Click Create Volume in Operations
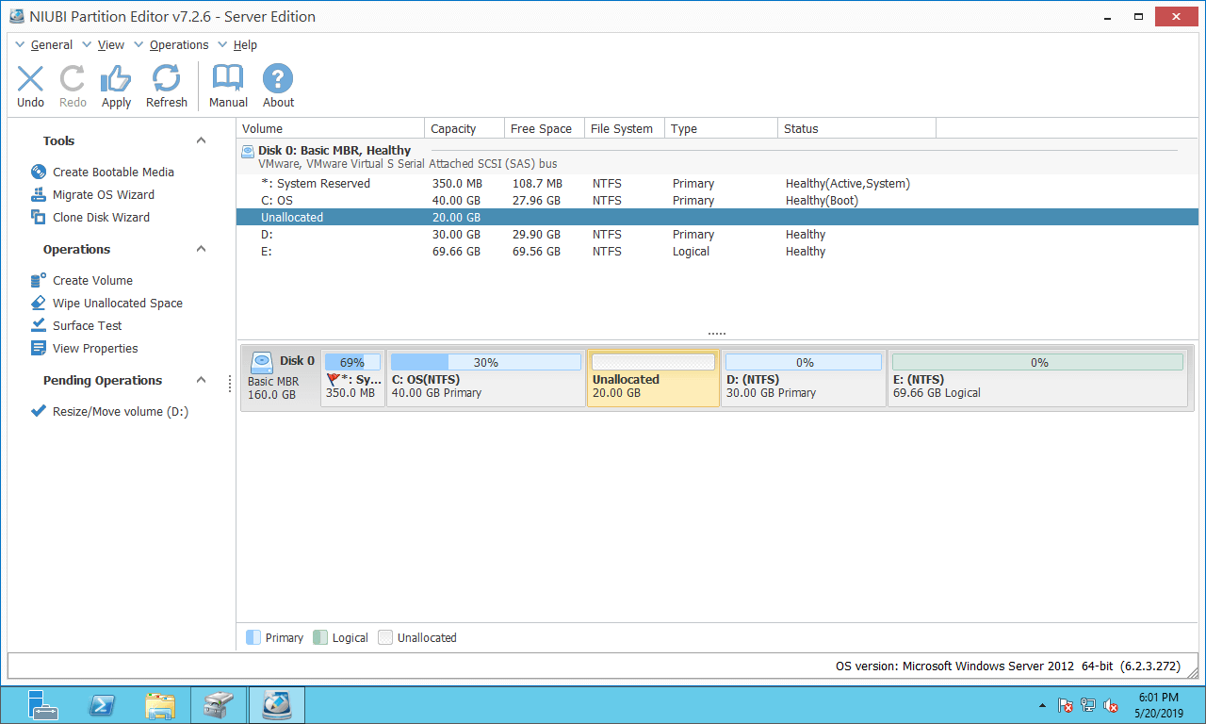This screenshot has width=1206, height=724. [92, 280]
